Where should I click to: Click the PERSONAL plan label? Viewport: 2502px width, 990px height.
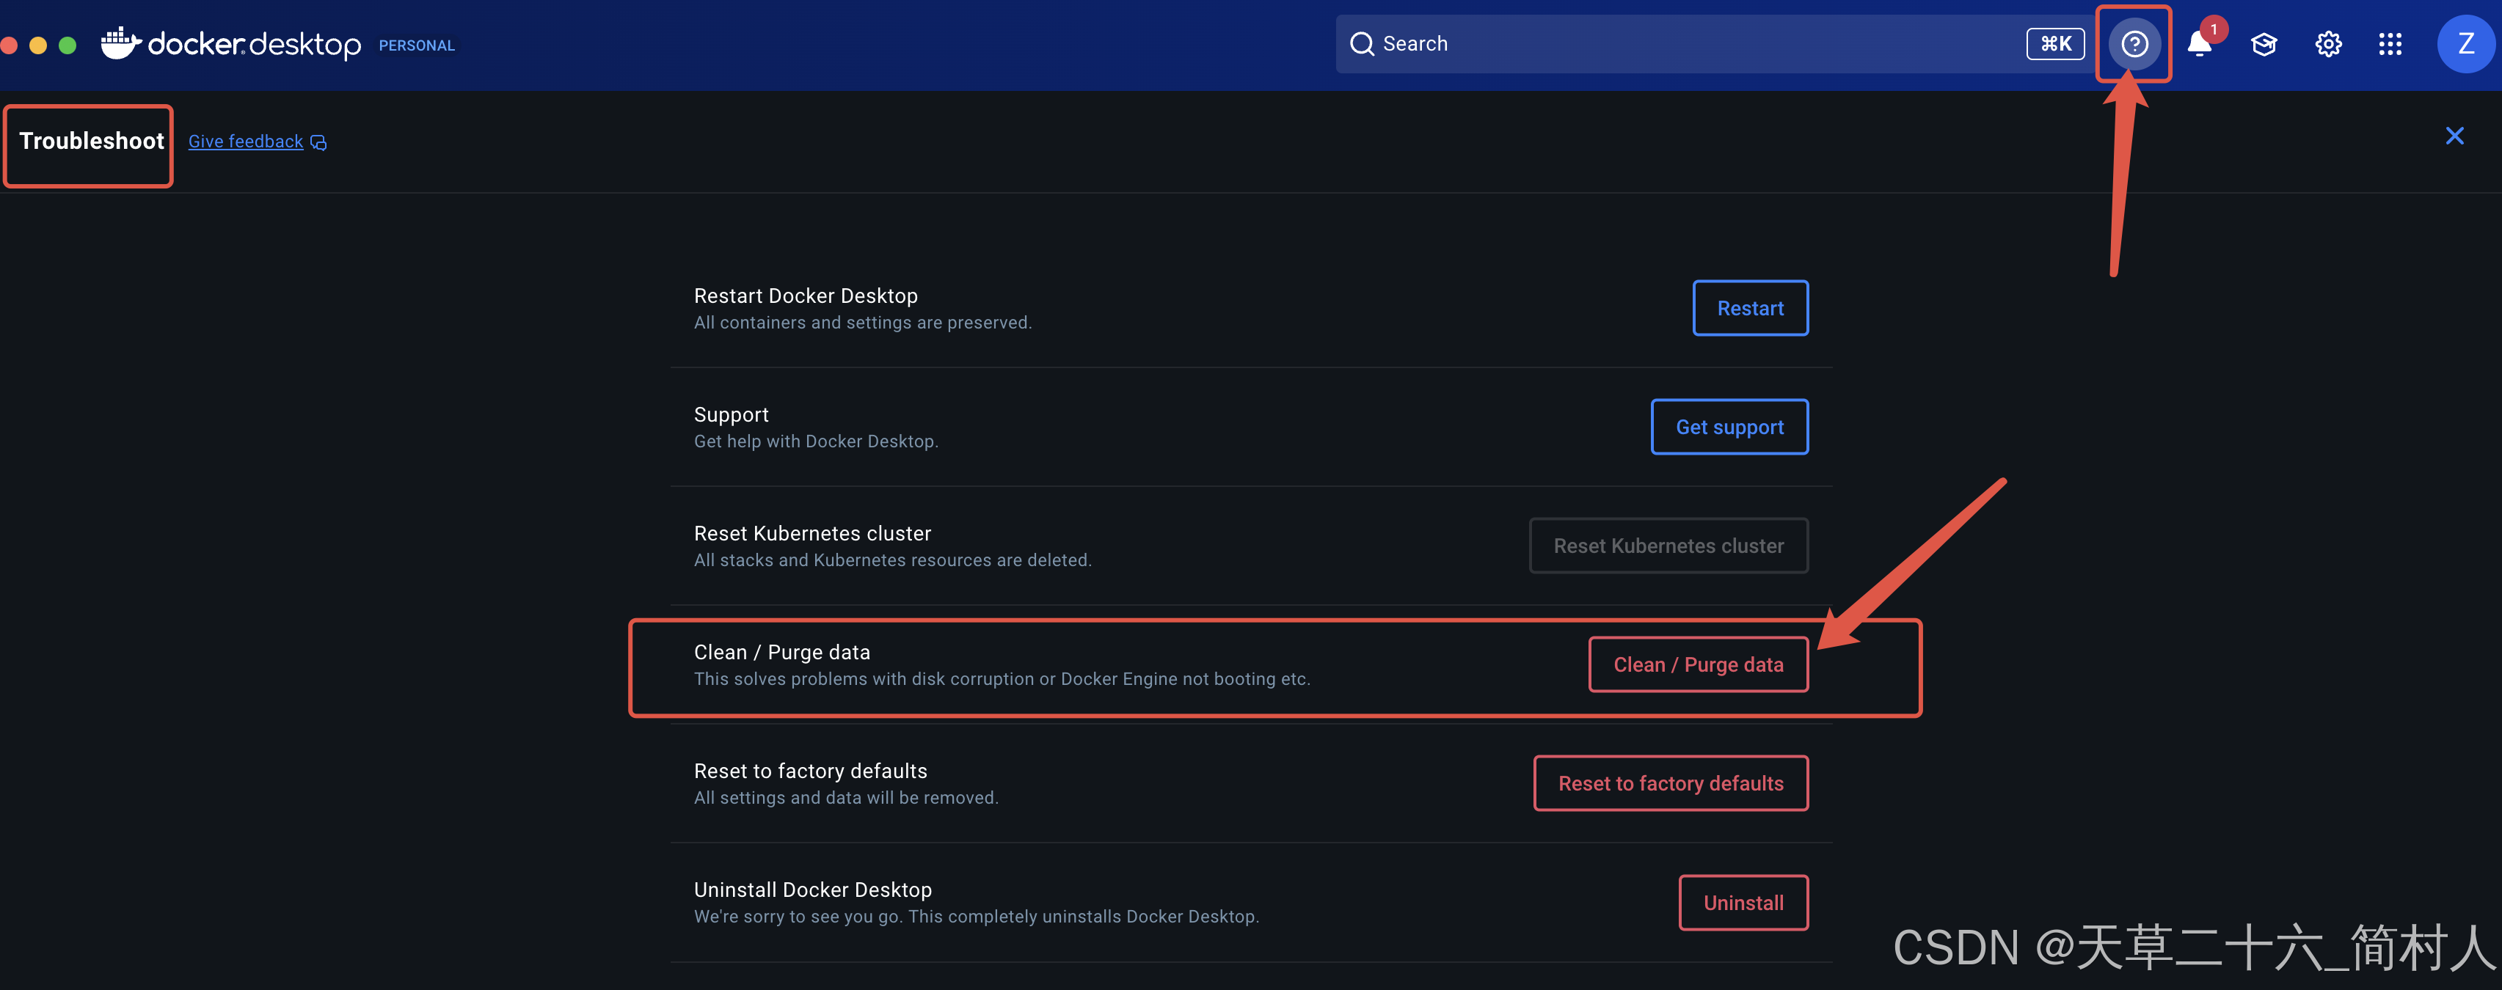coord(417,45)
